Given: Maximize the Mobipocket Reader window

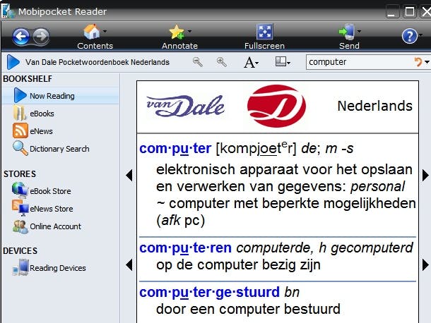Looking at the screenshot, I should coord(410,12).
